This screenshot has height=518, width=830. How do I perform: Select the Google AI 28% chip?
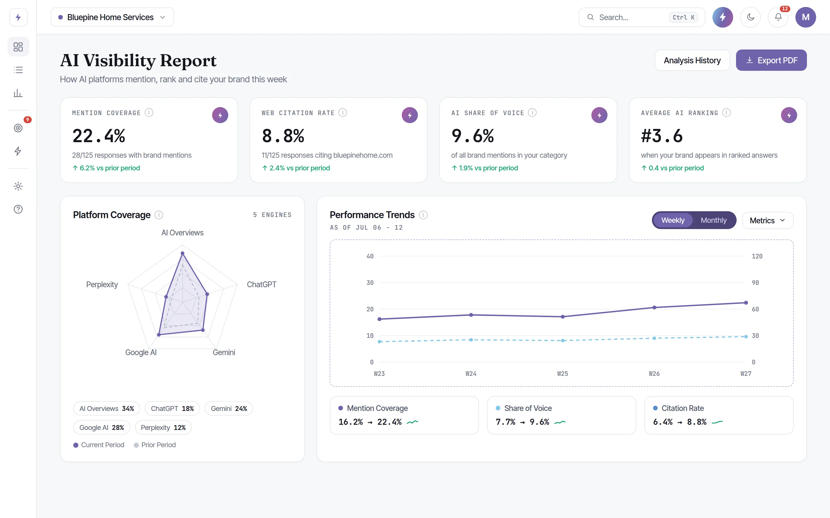(x=101, y=427)
